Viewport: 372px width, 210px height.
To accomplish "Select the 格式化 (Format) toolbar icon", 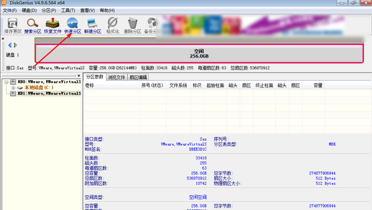I will pyautogui.click(x=113, y=25).
